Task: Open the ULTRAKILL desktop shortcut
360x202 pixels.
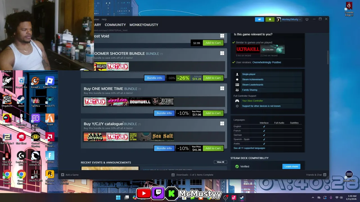Action: pyautogui.click(x=7, y=83)
